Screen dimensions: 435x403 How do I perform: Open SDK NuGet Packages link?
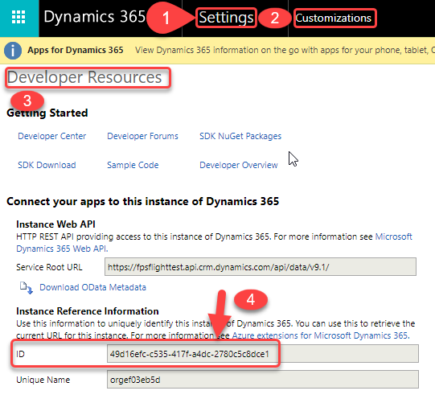pyautogui.click(x=240, y=136)
